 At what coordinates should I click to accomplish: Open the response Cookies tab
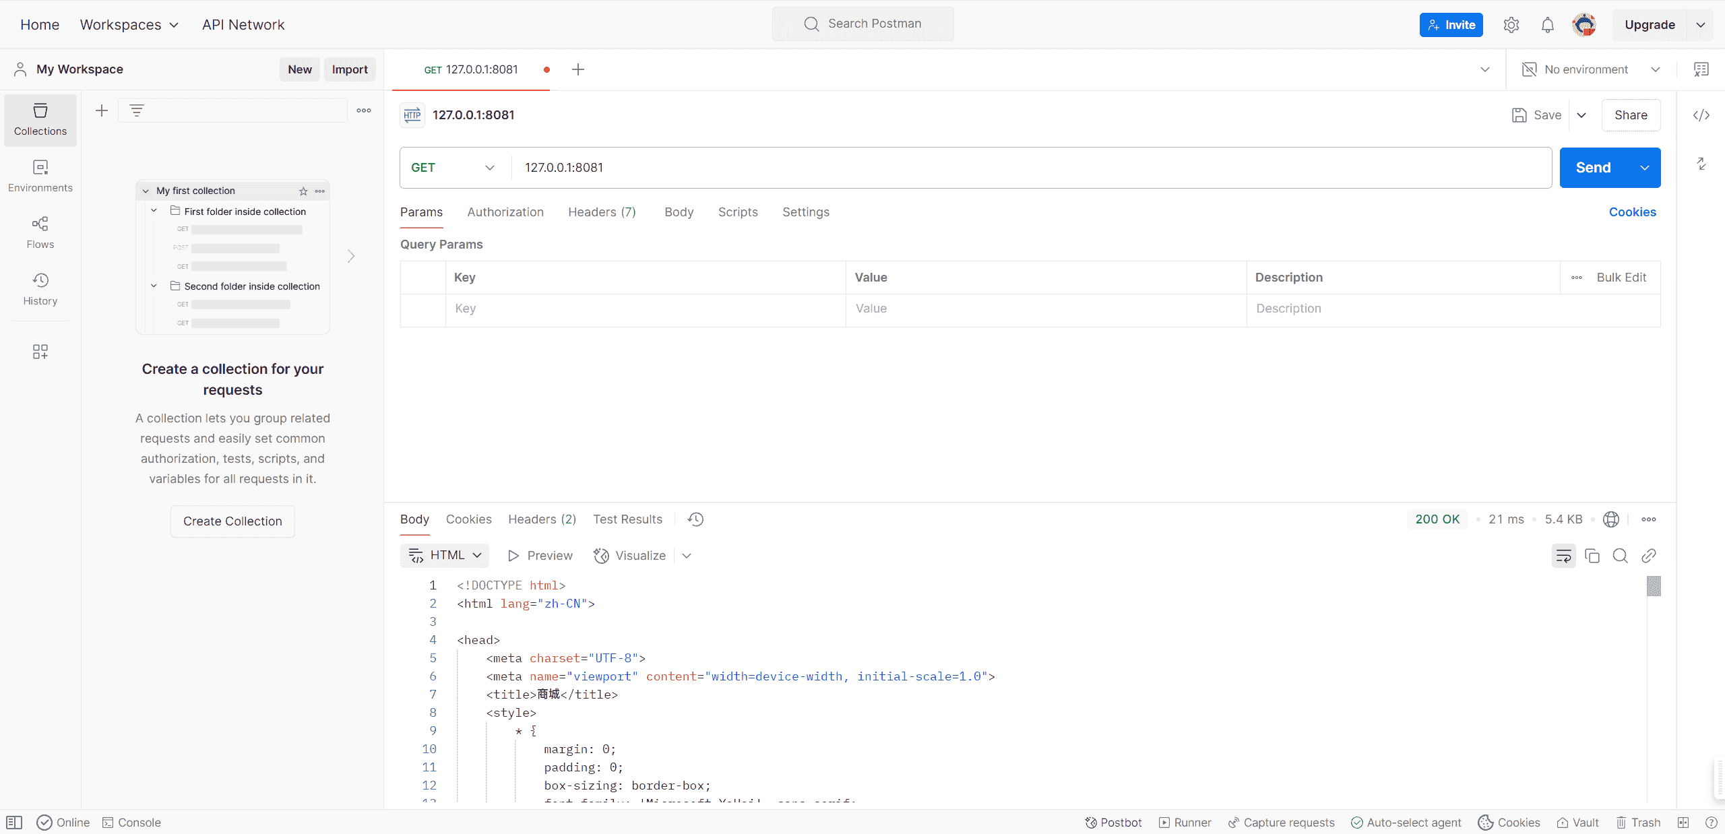pos(468,519)
